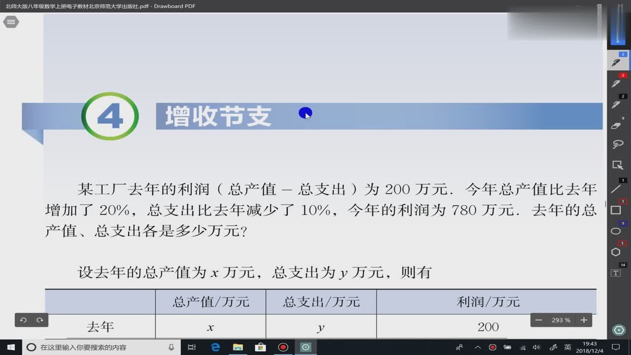This screenshot has width=631, height=355.
Task: Switch the 英 input language indicator
Action: tap(567, 347)
